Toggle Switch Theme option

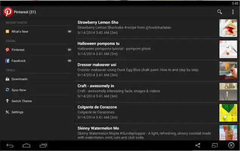(x=38, y=101)
